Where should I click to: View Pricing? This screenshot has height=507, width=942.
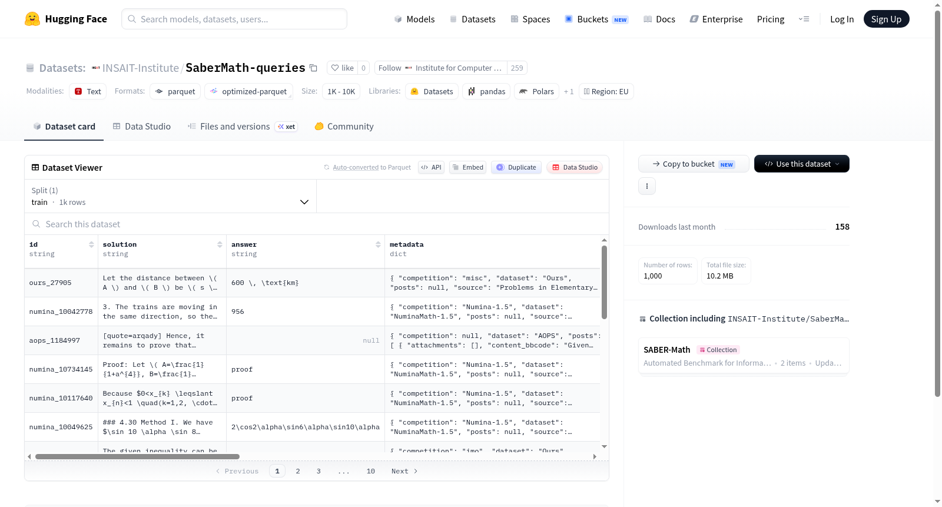point(771,19)
